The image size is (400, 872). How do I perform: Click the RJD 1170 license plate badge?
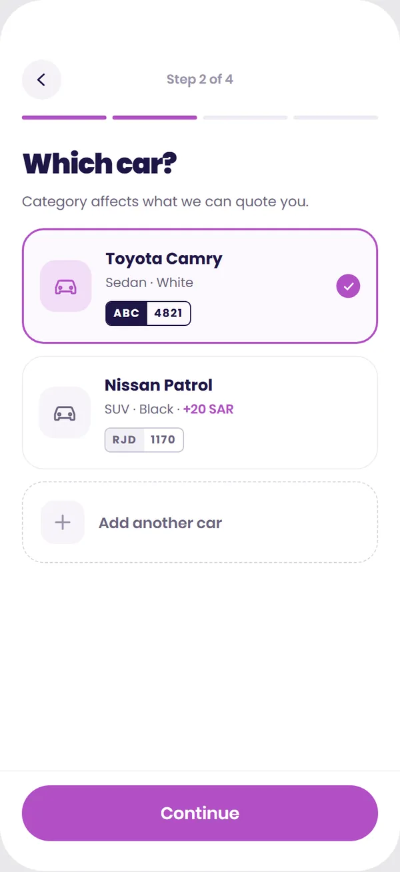pyautogui.click(x=144, y=439)
